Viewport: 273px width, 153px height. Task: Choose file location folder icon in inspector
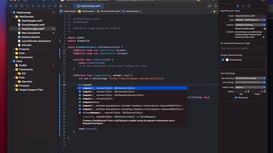pos(264,28)
